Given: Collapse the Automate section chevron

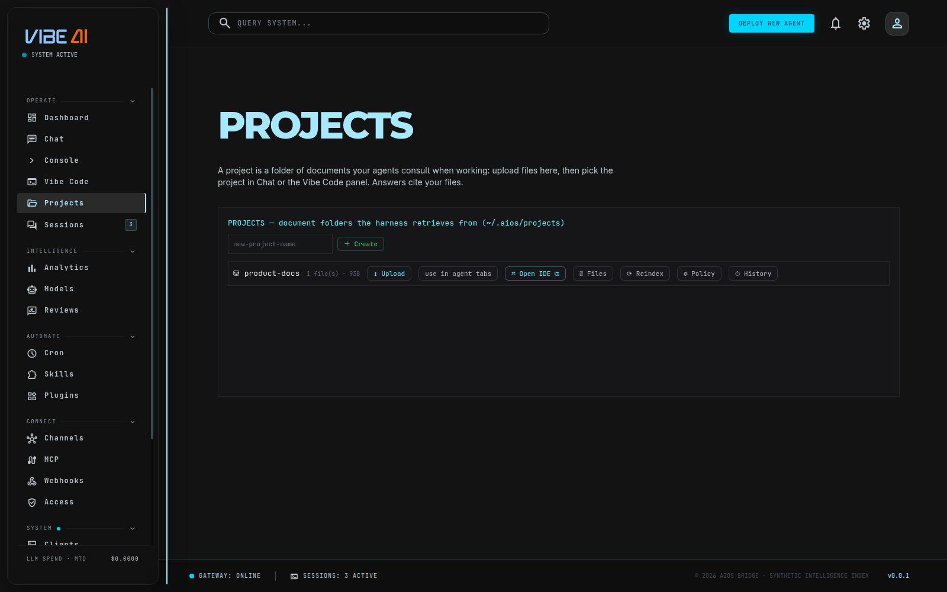Looking at the screenshot, I should (133, 337).
